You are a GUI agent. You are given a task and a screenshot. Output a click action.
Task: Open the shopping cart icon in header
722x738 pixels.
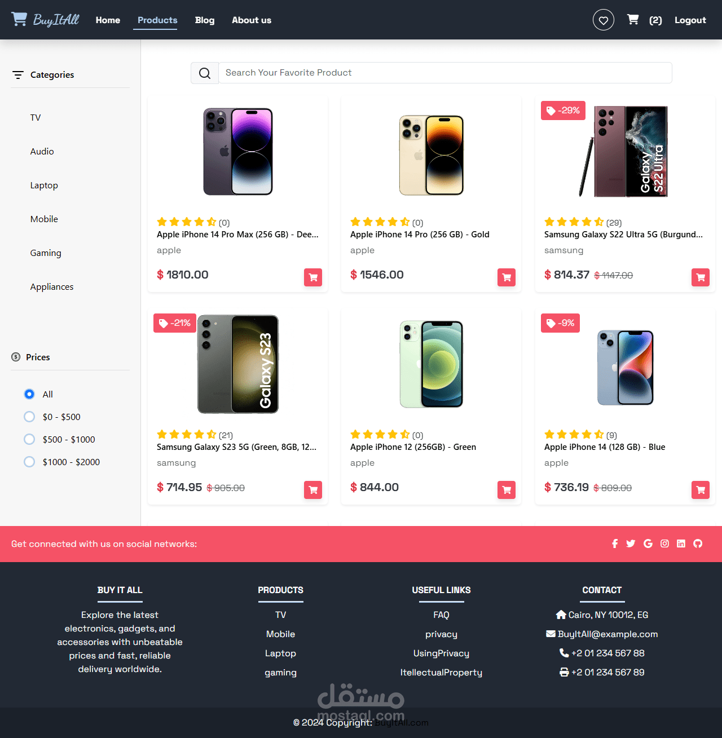click(633, 20)
